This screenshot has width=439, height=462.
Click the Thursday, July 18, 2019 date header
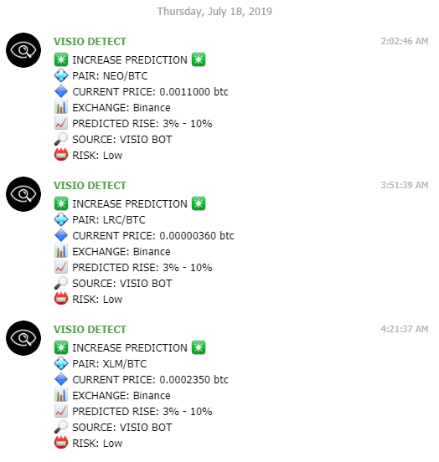tap(214, 12)
